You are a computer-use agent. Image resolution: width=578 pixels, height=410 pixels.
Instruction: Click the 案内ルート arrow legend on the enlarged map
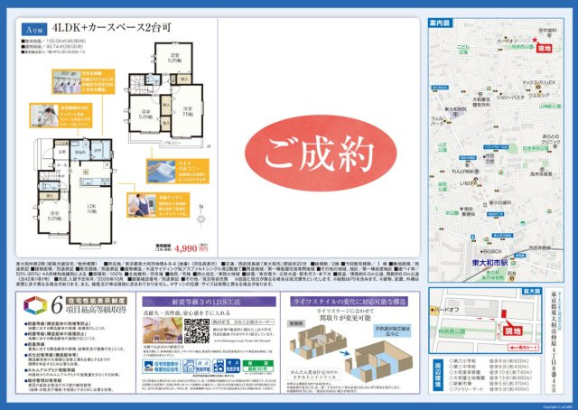tap(524, 348)
